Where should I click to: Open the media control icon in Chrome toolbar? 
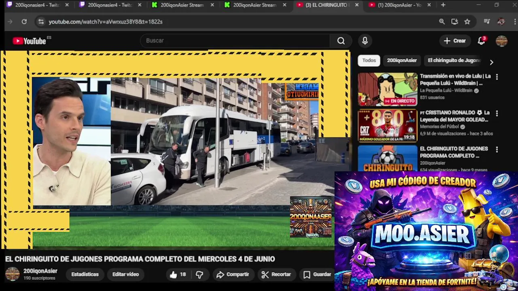[487, 21]
